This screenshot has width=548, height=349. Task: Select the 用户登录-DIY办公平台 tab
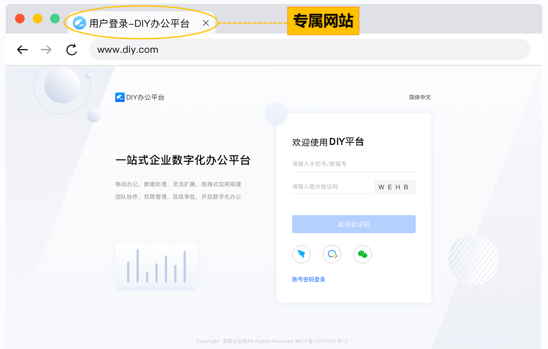(x=139, y=23)
